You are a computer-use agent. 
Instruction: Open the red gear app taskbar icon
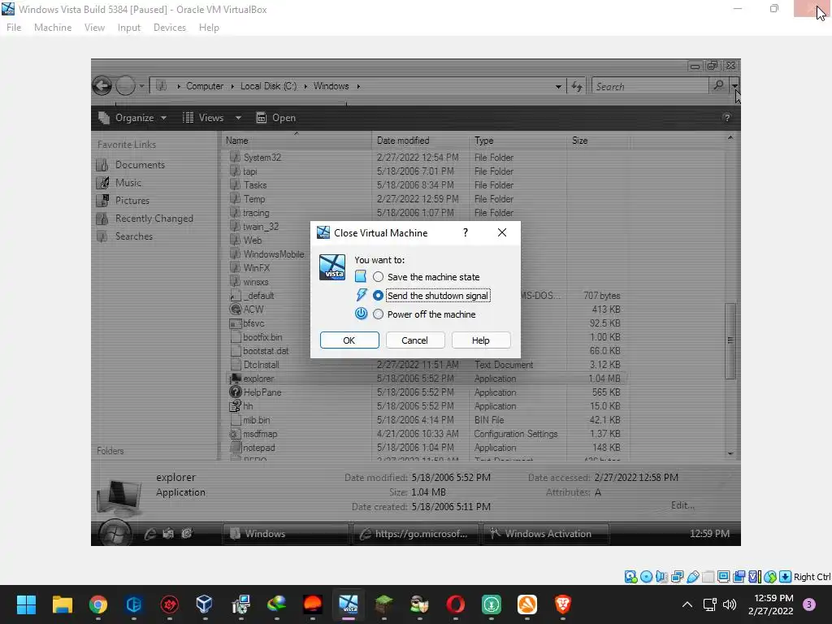[170, 604]
